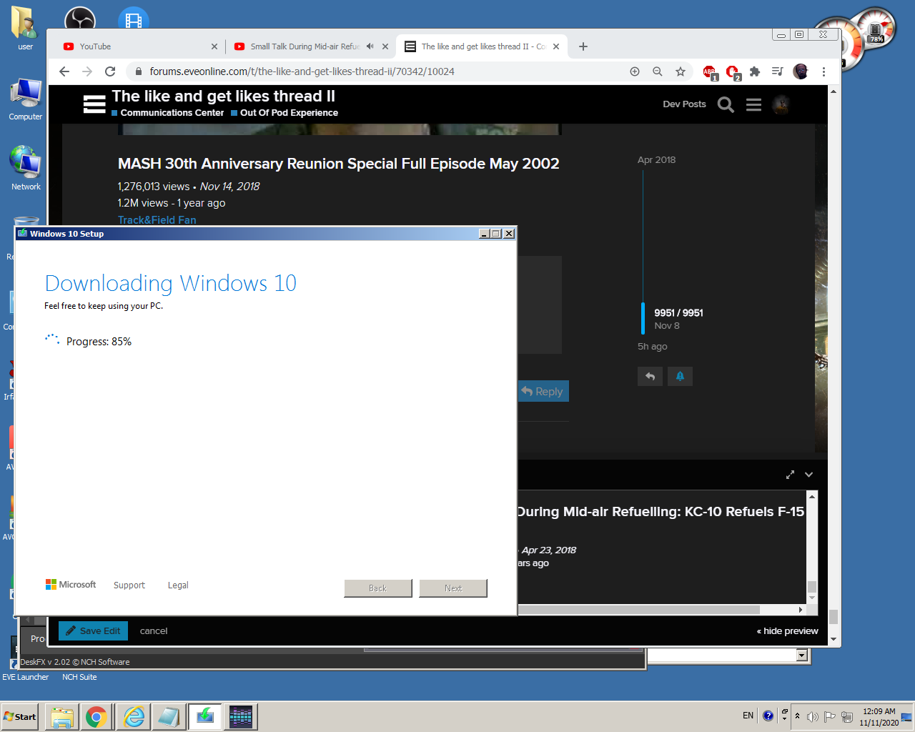Close the YouTube tab
915x732 pixels.
(214, 46)
